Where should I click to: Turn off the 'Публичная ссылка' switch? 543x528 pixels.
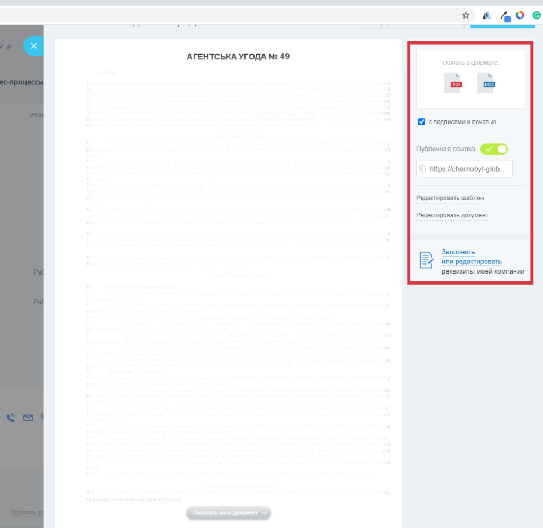pos(494,149)
